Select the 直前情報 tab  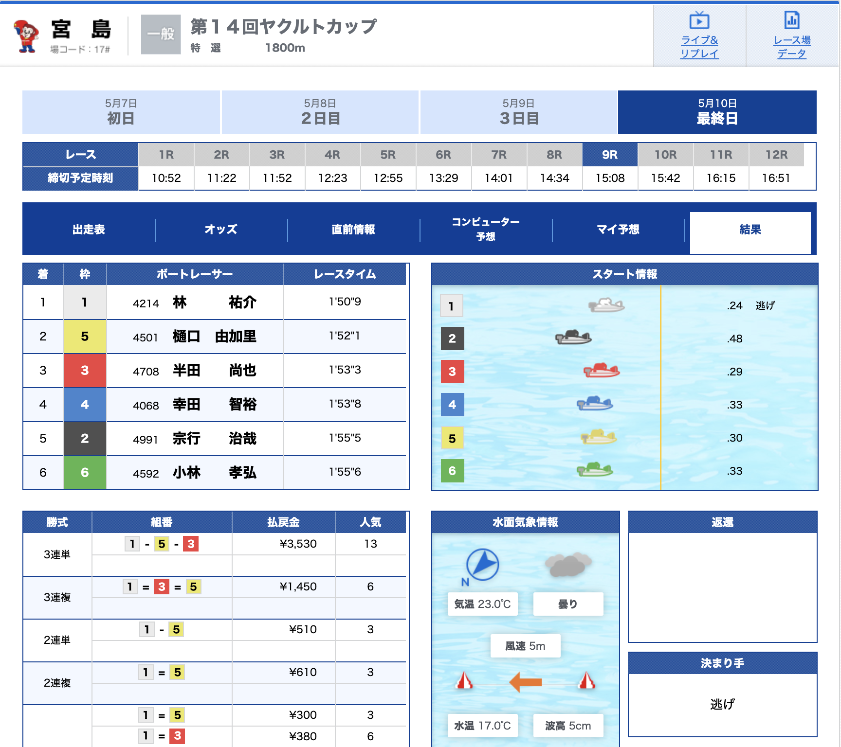point(353,230)
